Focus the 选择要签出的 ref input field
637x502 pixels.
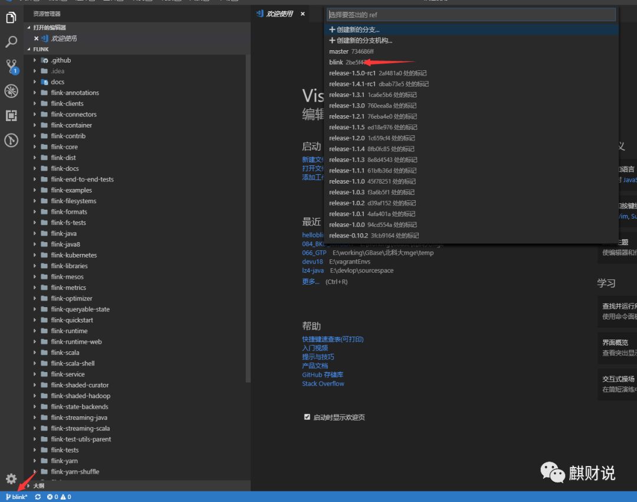pos(471,15)
